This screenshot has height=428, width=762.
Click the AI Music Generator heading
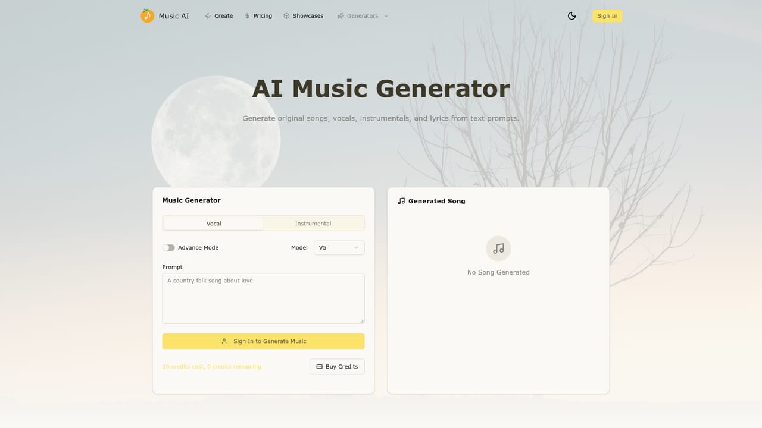click(381, 89)
